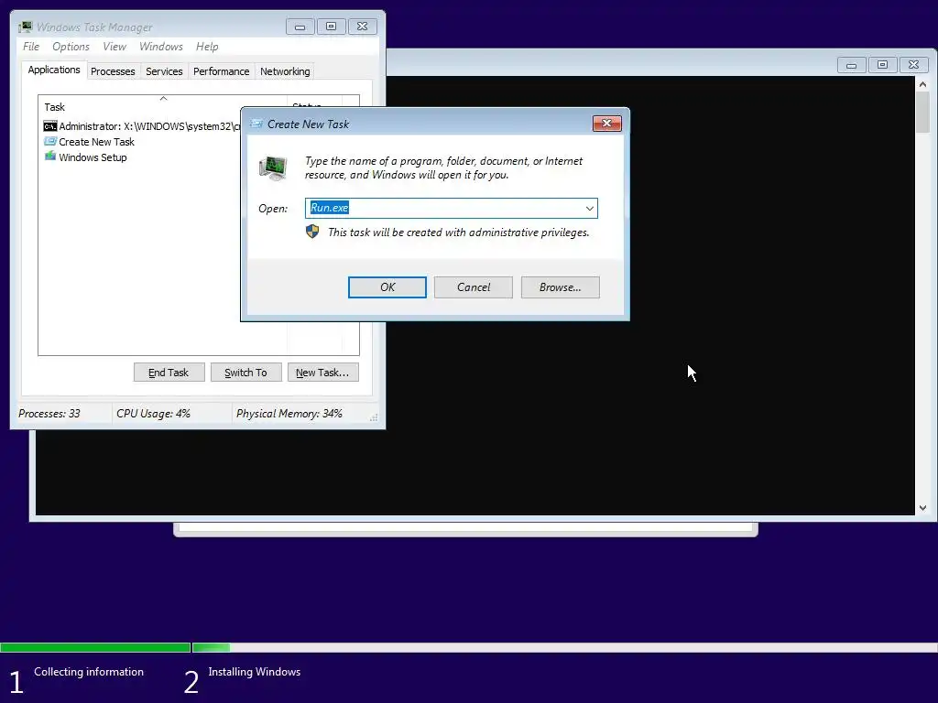Click the Physical Memory: 34% status entry

(x=289, y=414)
